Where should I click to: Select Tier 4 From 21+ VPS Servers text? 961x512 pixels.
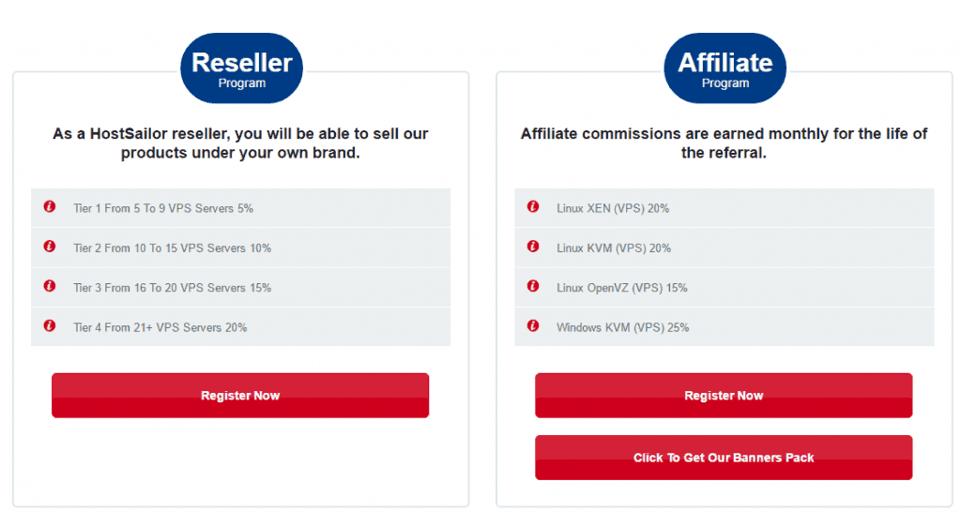pyautogui.click(x=160, y=327)
